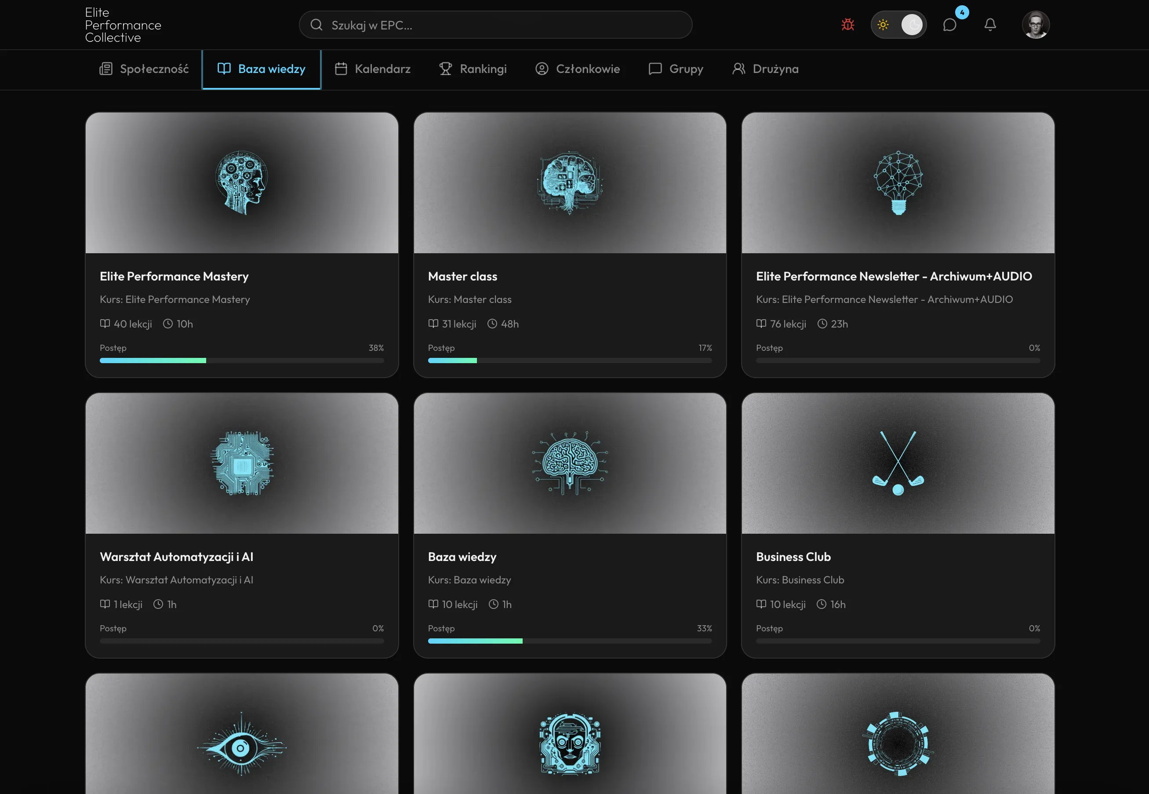The height and width of the screenshot is (794, 1149).
Task: Go to the Rankingi tab
Action: click(x=473, y=69)
